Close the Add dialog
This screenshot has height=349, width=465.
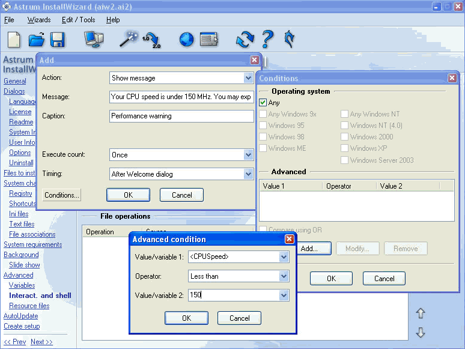tap(254, 60)
